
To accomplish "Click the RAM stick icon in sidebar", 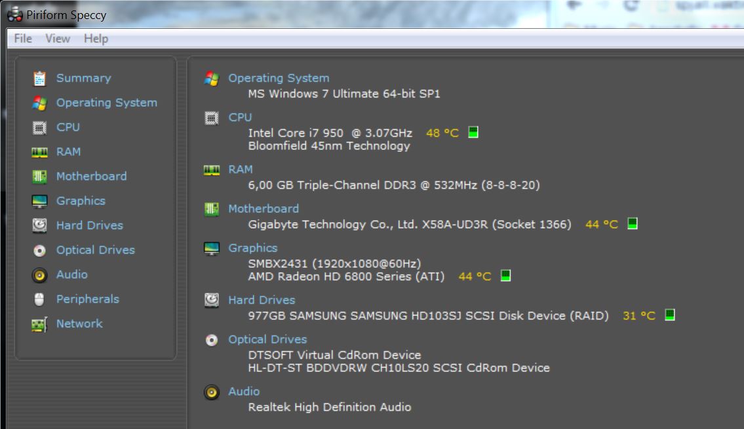I will click(39, 152).
